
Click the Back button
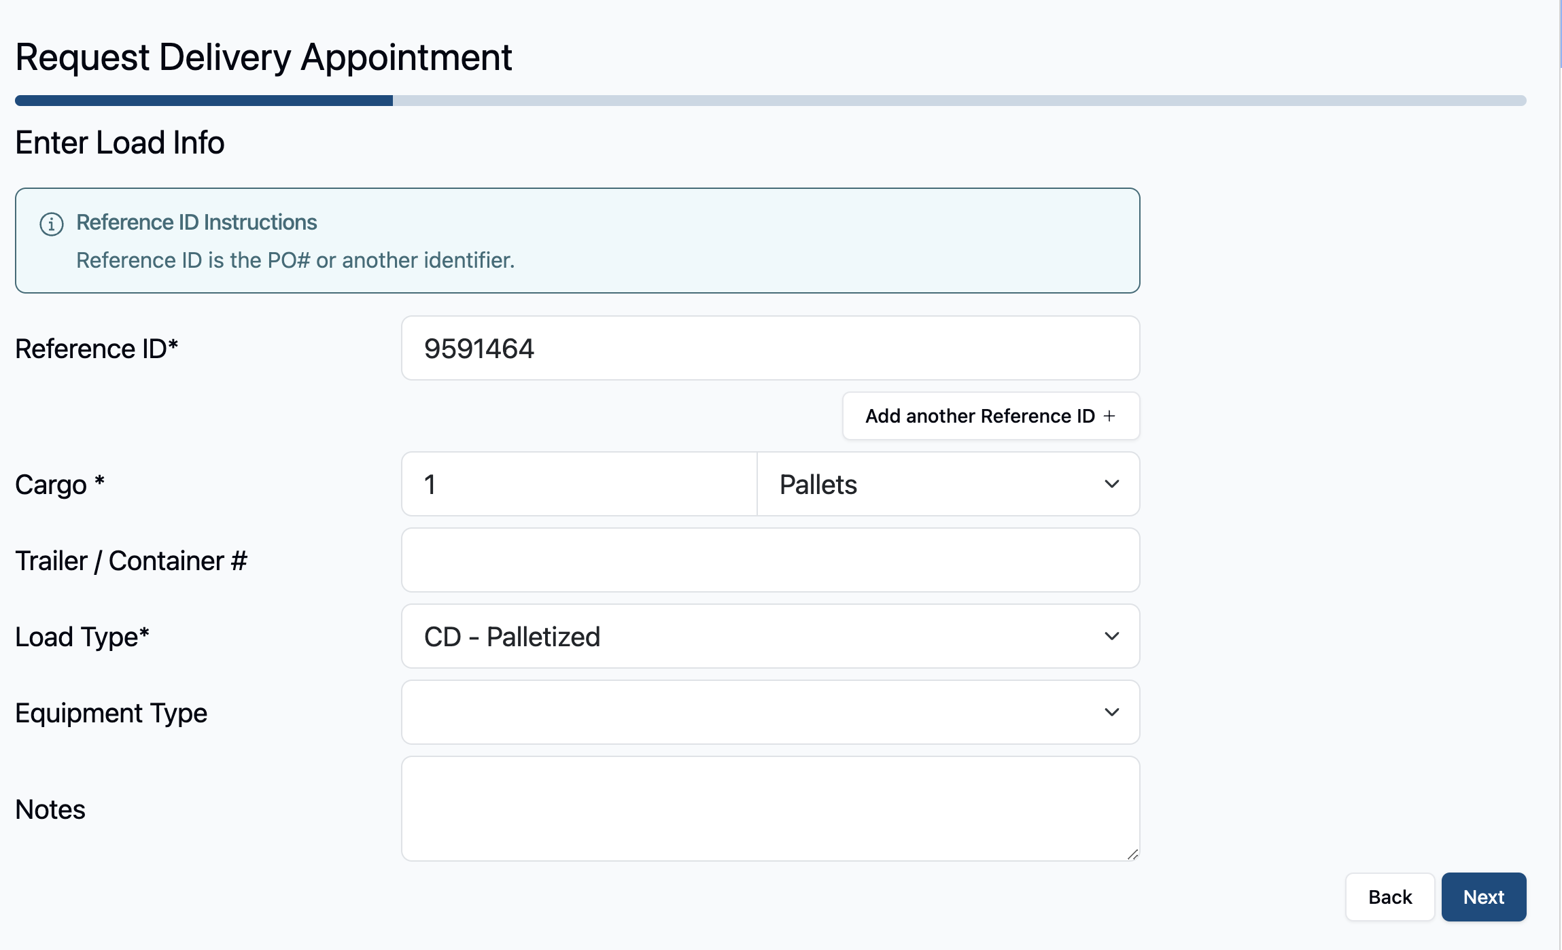(1390, 897)
